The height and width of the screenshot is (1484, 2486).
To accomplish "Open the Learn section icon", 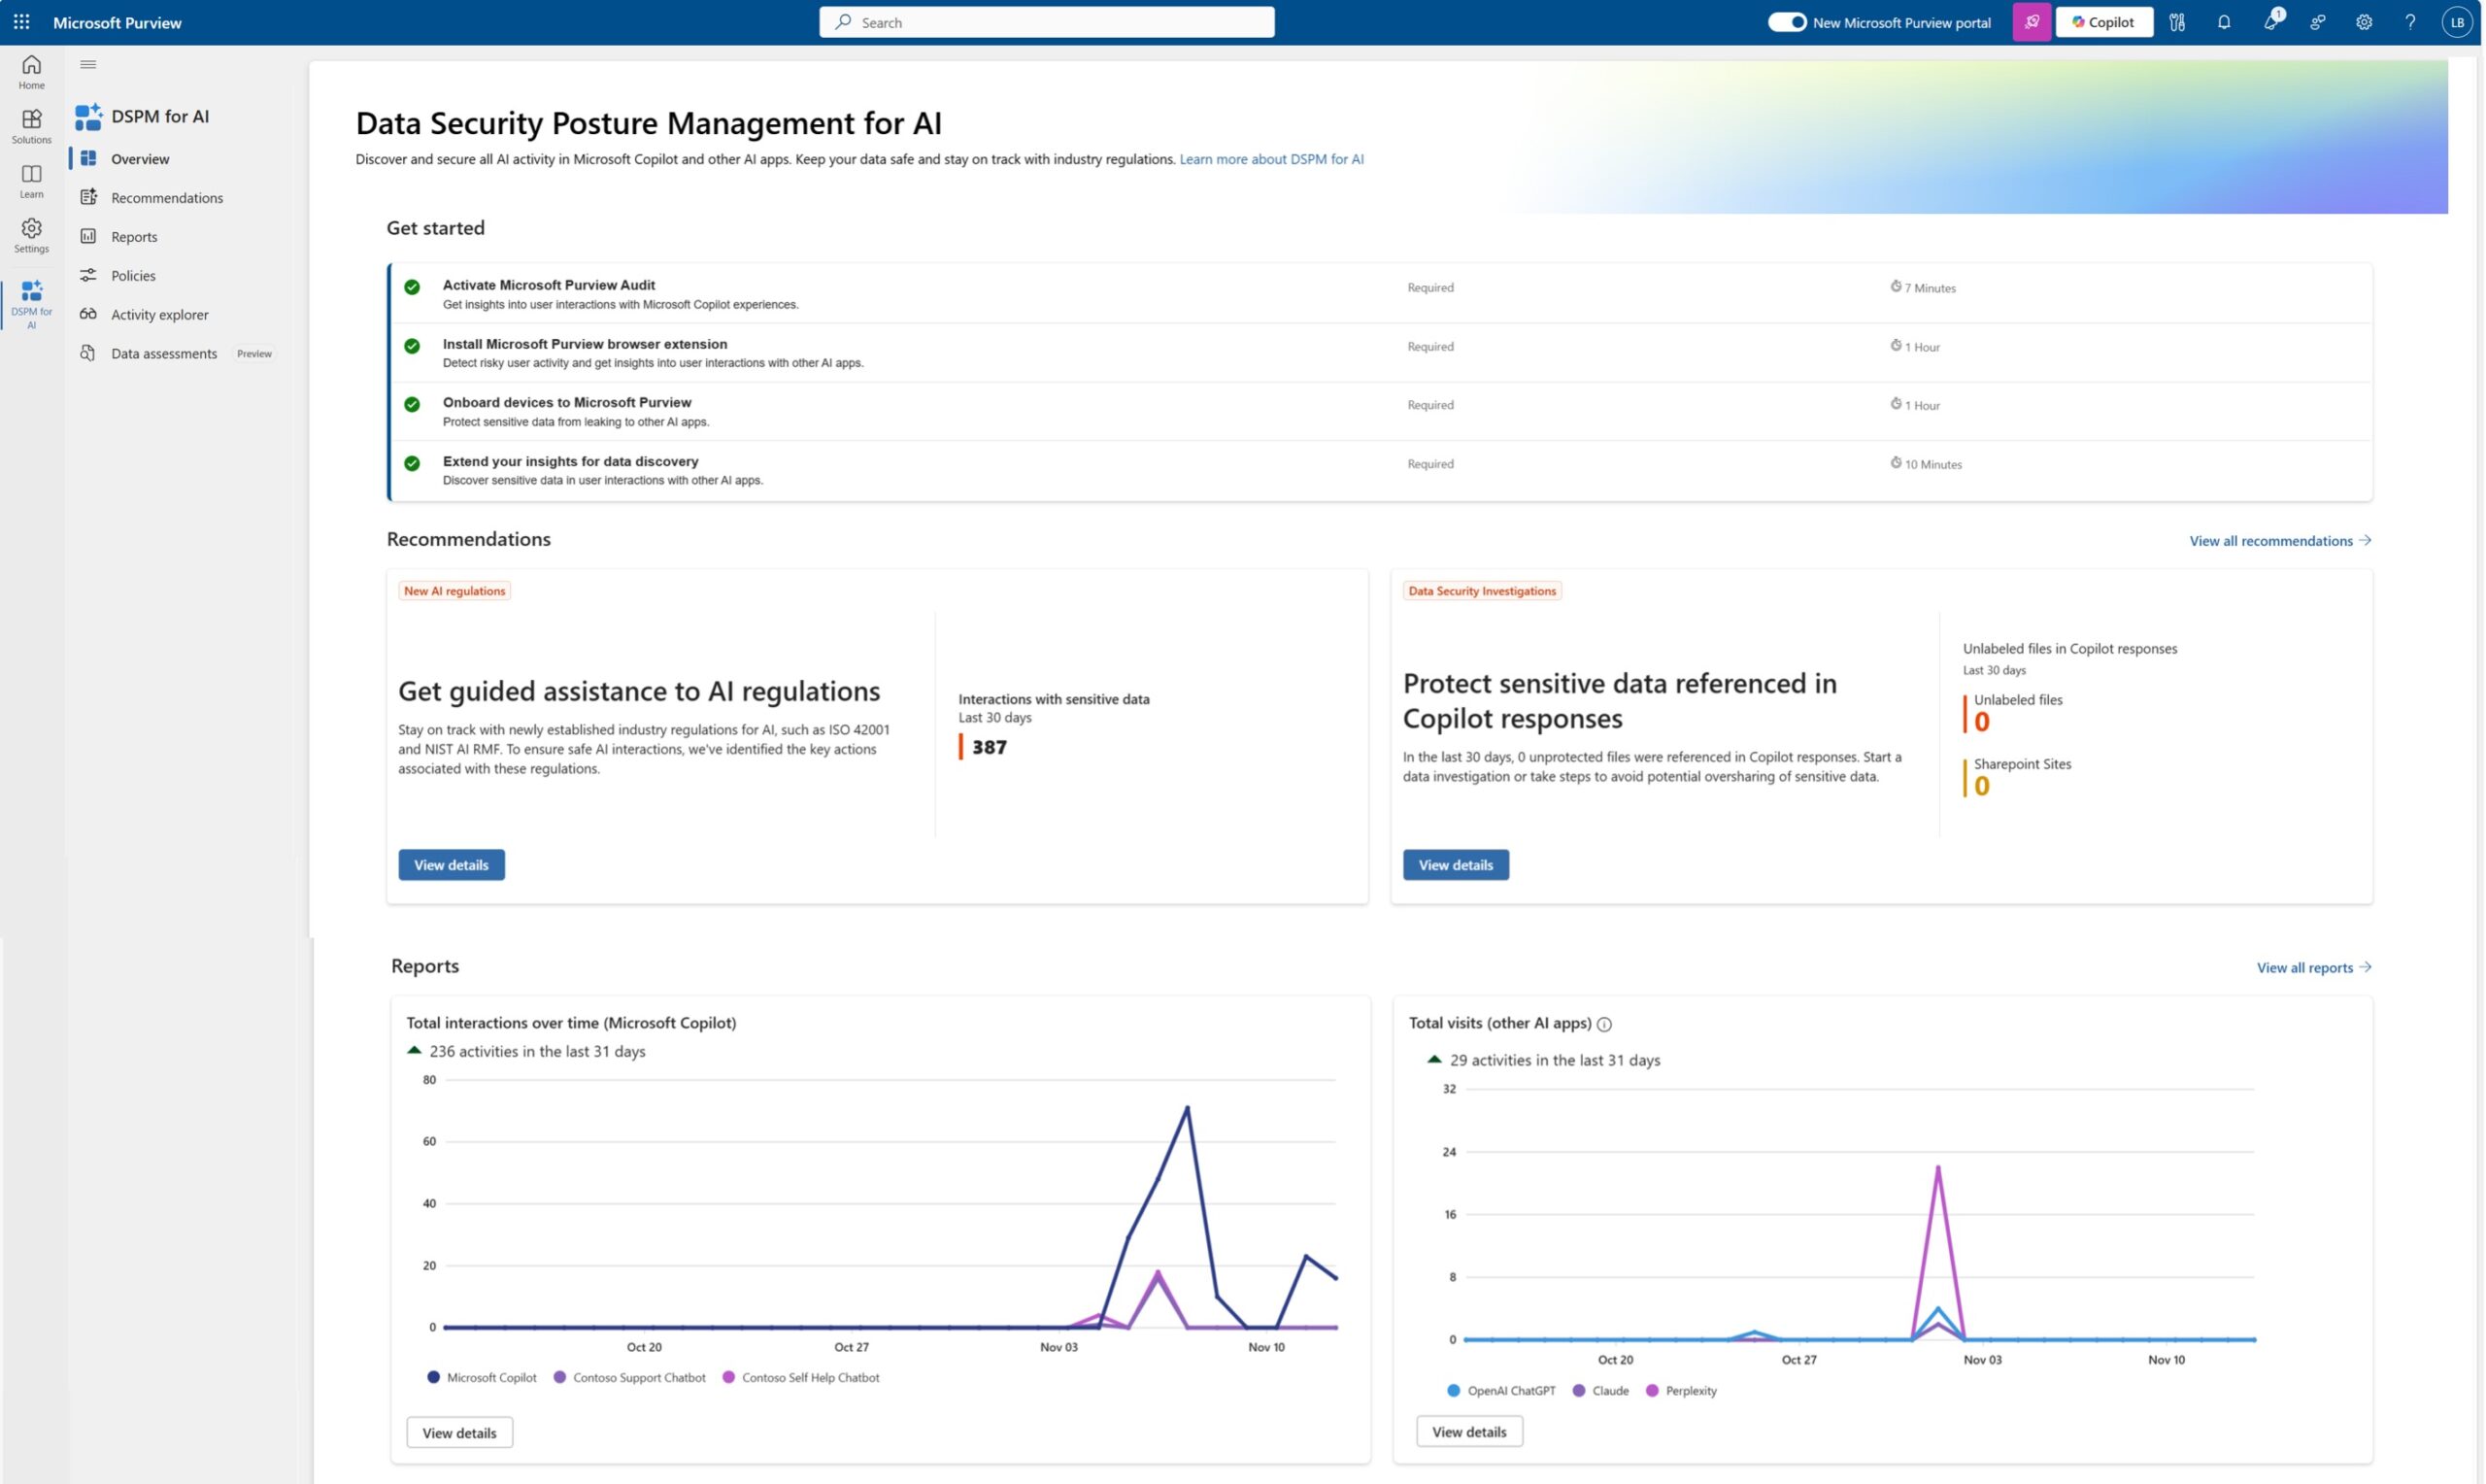I will (31, 179).
